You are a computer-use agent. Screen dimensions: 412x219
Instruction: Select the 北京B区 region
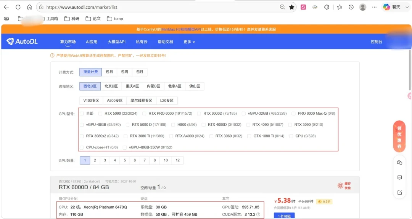click(111, 86)
